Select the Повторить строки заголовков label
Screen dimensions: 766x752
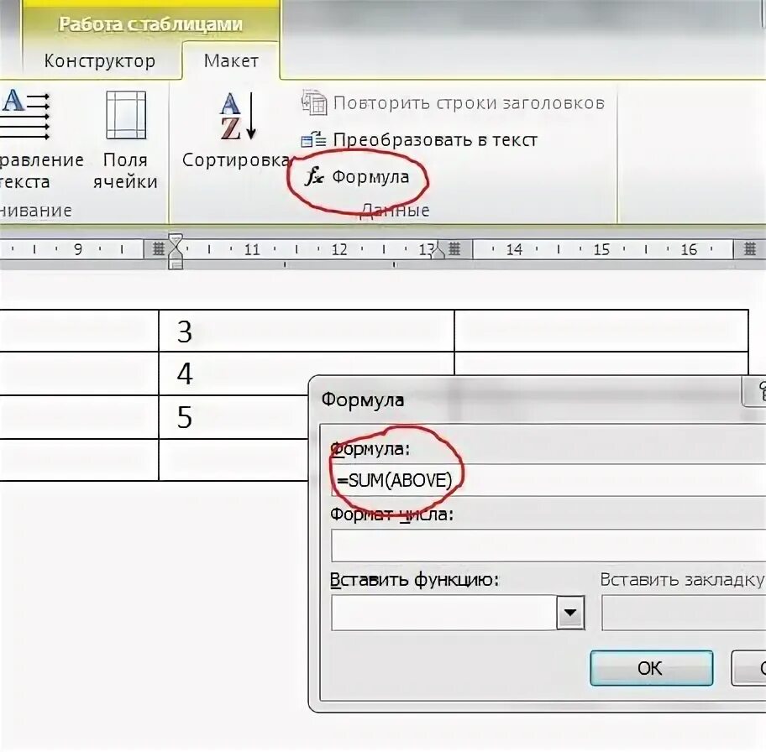click(x=469, y=103)
